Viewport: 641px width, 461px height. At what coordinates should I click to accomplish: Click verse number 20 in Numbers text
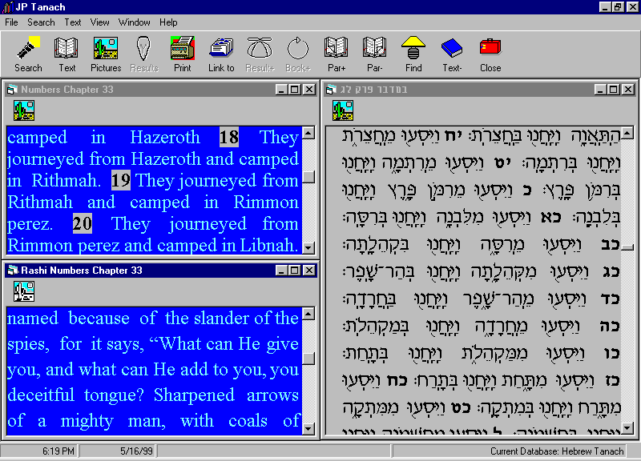click(83, 224)
